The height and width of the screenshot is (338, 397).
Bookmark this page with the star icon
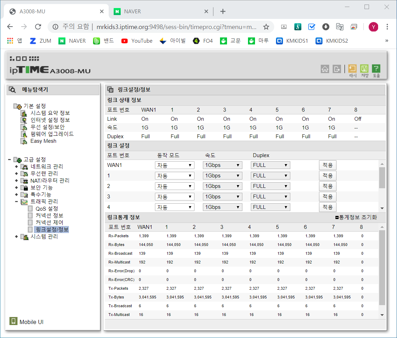pyautogui.click(x=266, y=27)
